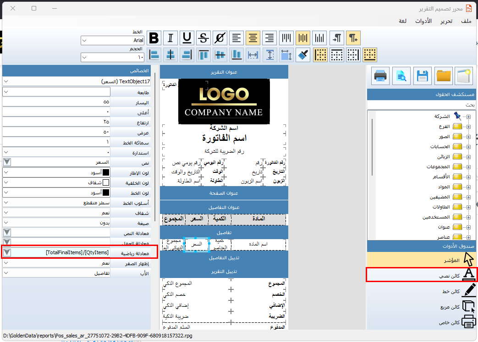Click the print report icon
Image resolution: width=478 pixels, height=342 pixels.
pos(381,76)
